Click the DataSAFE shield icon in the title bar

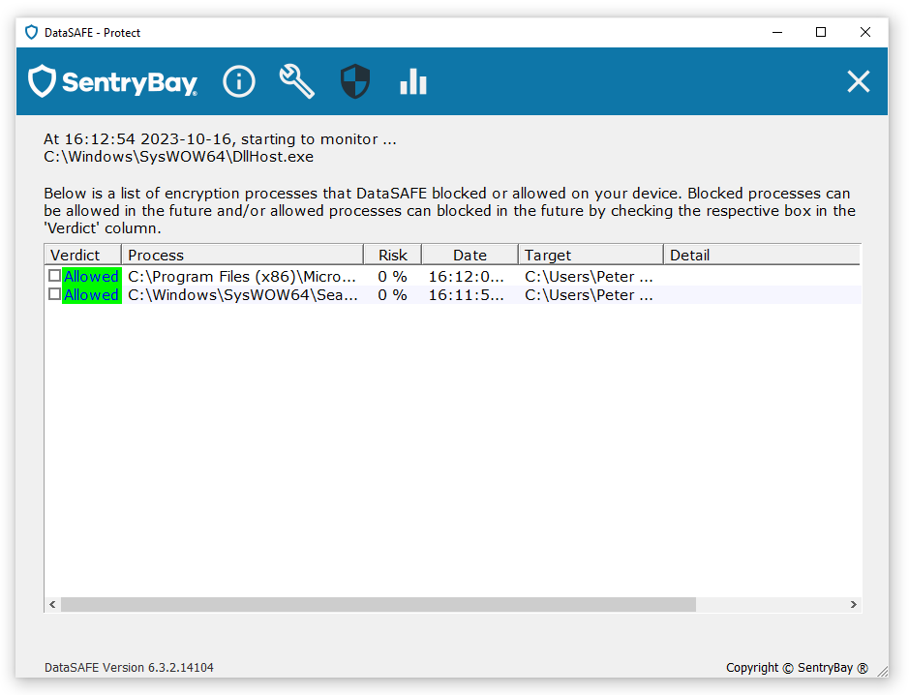click(30, 32)
